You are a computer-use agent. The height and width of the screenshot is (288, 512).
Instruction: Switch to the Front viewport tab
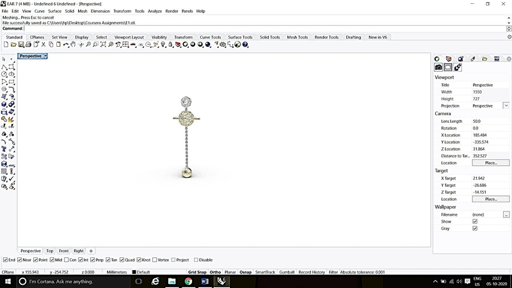tap(63, 251)
